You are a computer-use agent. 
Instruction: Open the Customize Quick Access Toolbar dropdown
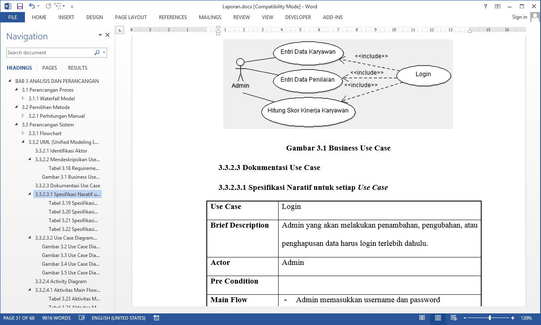click(x=72, y=7)
